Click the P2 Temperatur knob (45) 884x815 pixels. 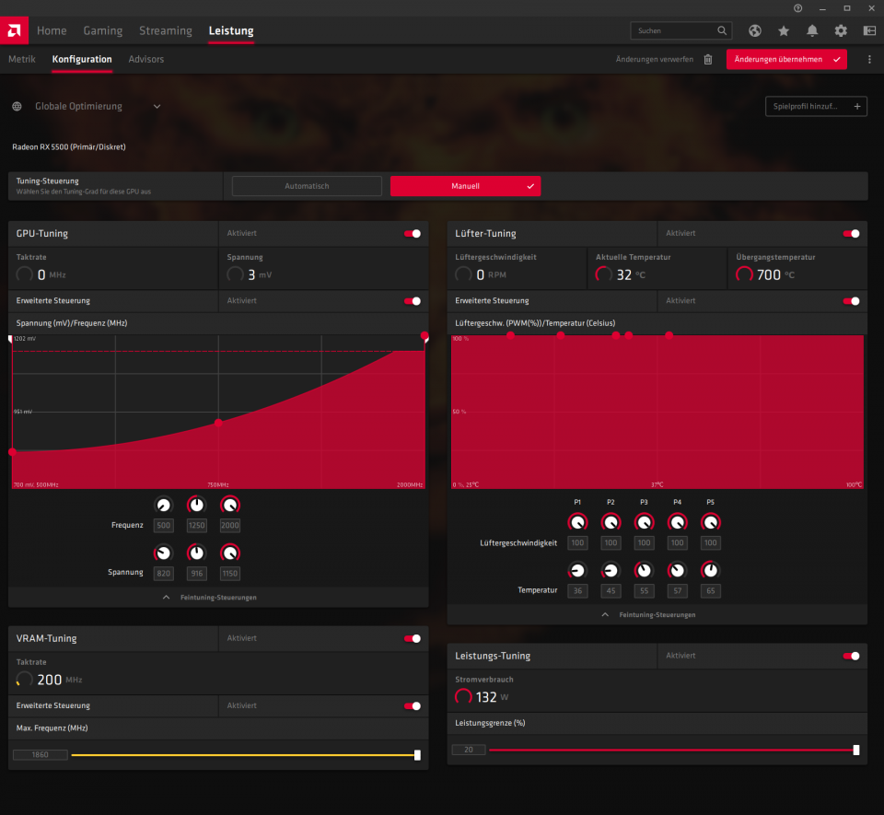pyautogui.click(x=611, y=570)
